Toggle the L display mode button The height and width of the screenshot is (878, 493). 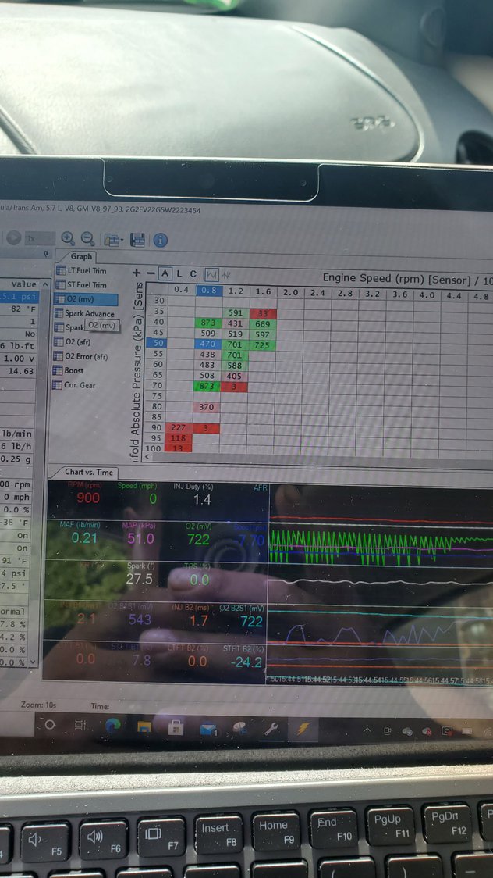click(x=179, y=273)
